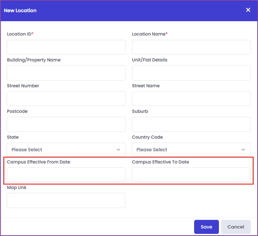The height and width of the screenshot is (236, 258).
Task: Close the New Location dialog with X
Action: [248, 10]
